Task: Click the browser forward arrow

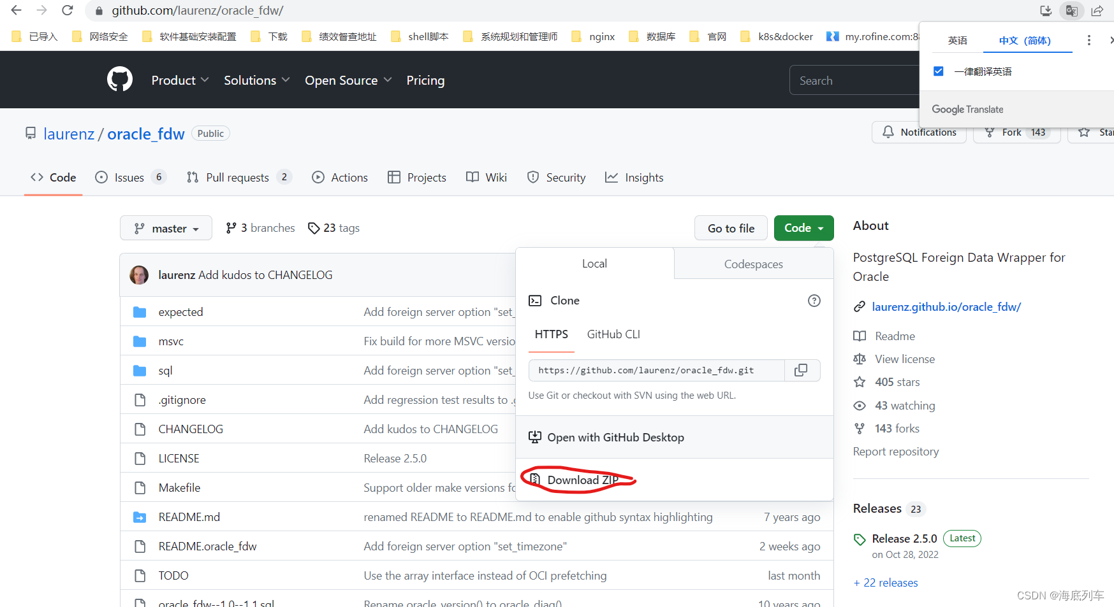Action: 42,10
